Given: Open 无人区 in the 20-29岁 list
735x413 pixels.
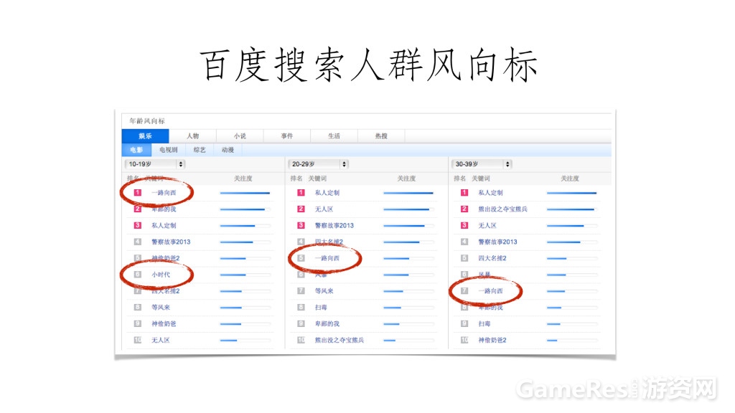Looking at the screenshot, I should click(x=324, y=209).
